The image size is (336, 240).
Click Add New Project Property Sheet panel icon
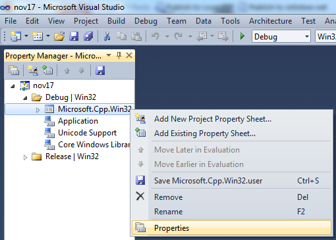coord(33,70)
